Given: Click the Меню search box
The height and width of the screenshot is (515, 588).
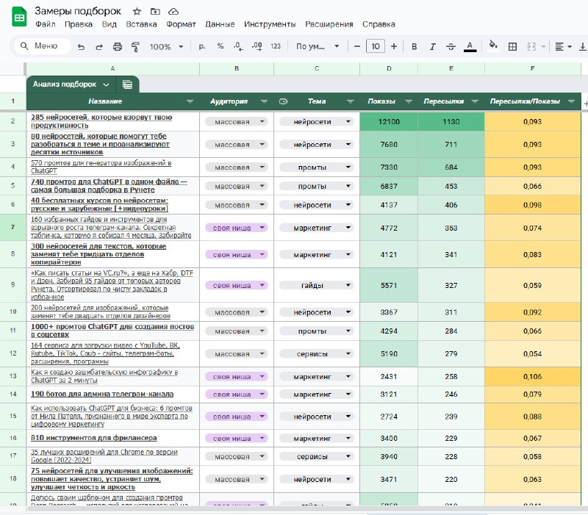Looking at the screenshot, I should click(43, 46).
